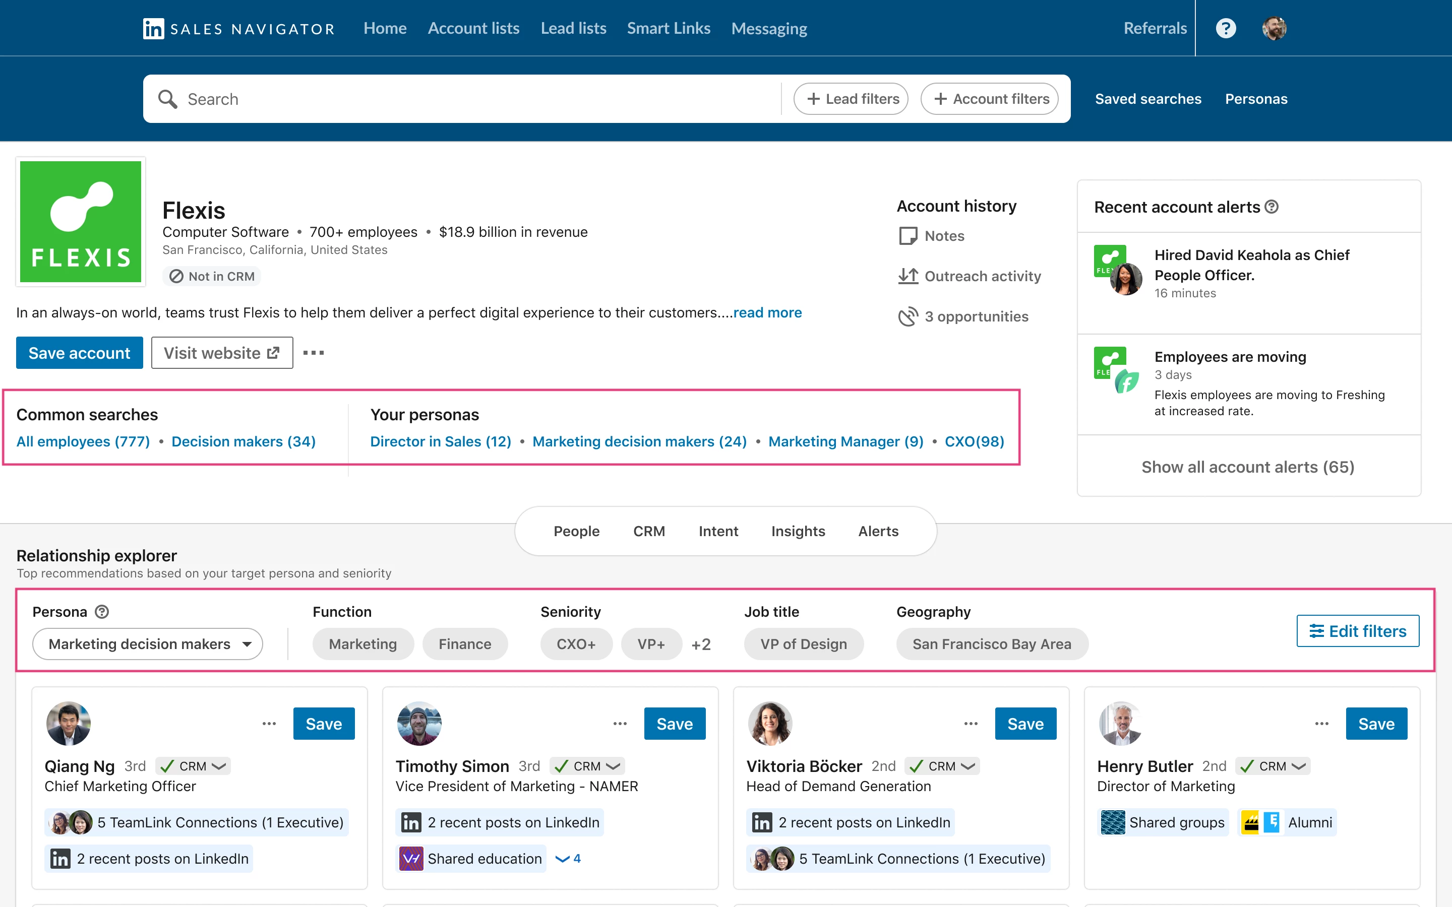Click the Save account button
This screenshot has width=1452, height=907.
point(79,353)
